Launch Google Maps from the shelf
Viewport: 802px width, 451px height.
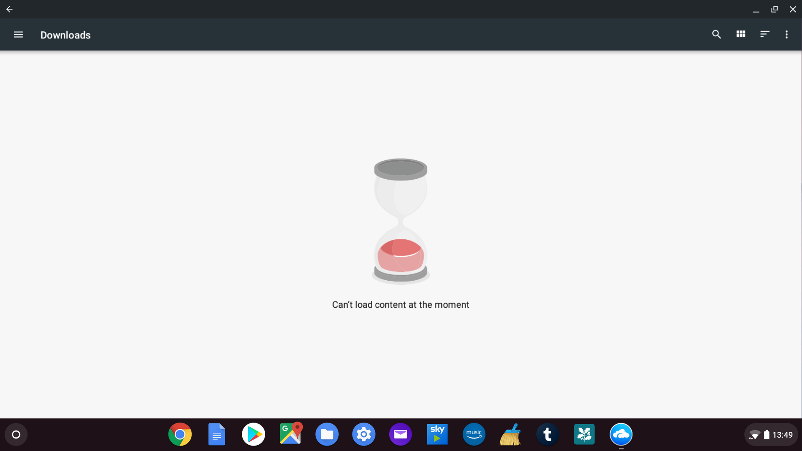290,434
